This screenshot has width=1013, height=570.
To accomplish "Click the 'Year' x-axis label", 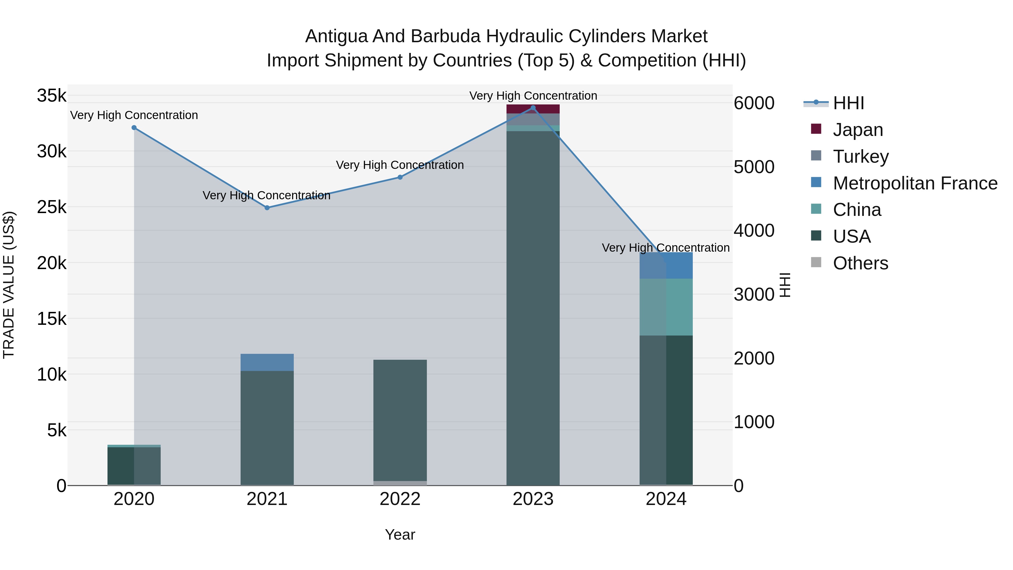I will pyautogui.click(x=400, y=535).
